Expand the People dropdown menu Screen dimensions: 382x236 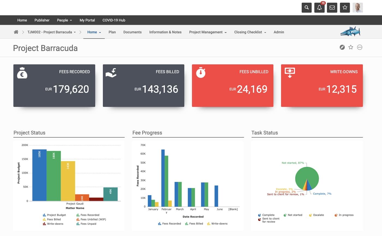click(64, 20)
